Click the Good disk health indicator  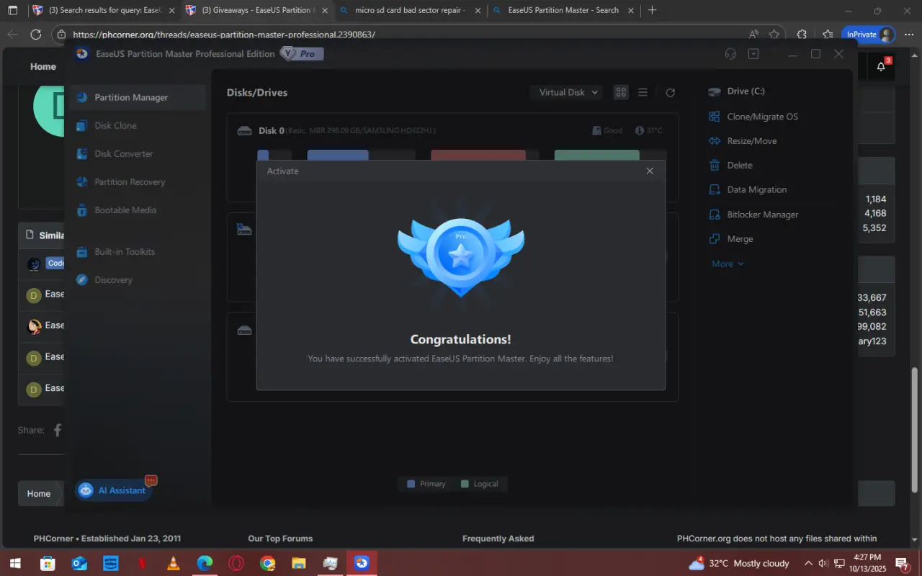pyautogui.click(x=607, y=130)
